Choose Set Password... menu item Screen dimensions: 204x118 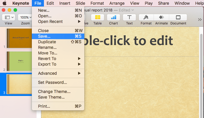(58, 82)
